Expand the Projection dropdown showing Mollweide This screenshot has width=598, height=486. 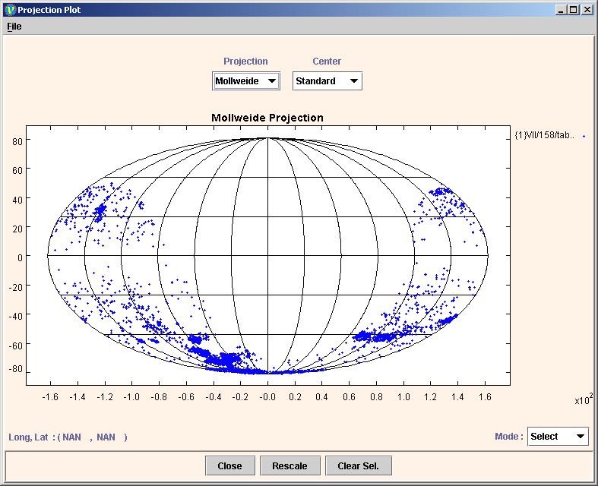click(x=245, y=81)
